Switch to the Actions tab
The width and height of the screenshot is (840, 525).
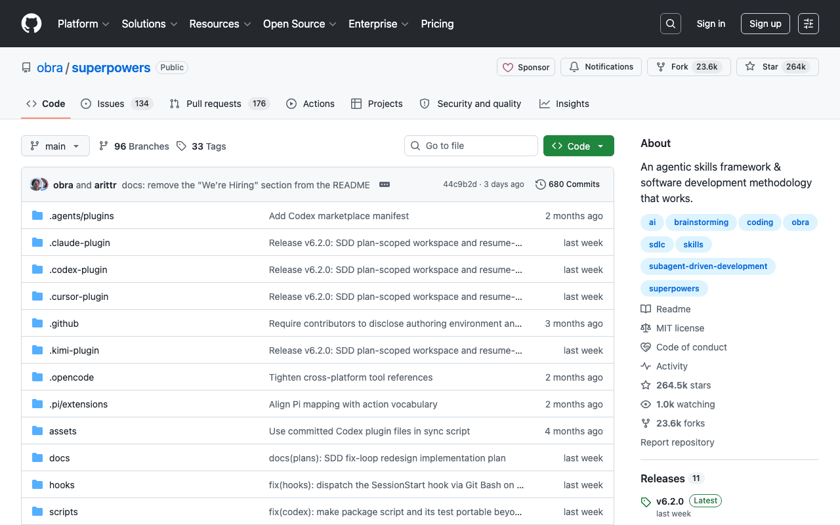pos(310,104)
